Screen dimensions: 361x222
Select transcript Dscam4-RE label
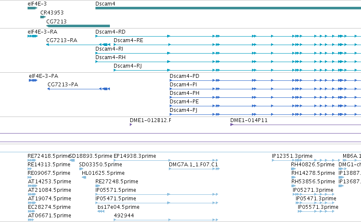tap(128, 40)
